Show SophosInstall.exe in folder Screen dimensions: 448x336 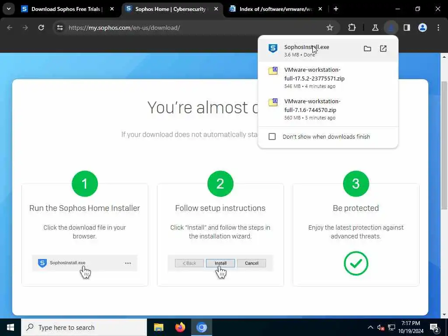(367, 49)
